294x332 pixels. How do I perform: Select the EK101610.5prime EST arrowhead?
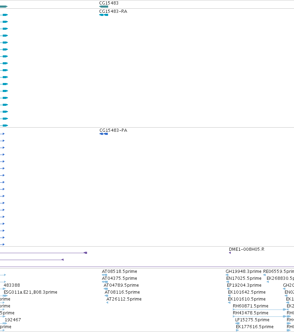click(x=229, y=303)
